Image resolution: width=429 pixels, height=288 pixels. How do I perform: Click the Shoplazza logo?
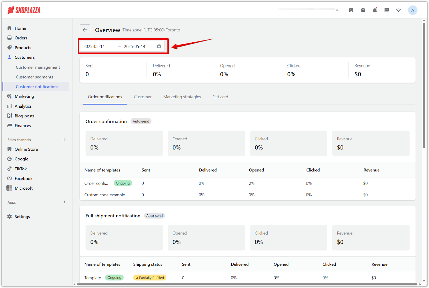coord(24,10)
